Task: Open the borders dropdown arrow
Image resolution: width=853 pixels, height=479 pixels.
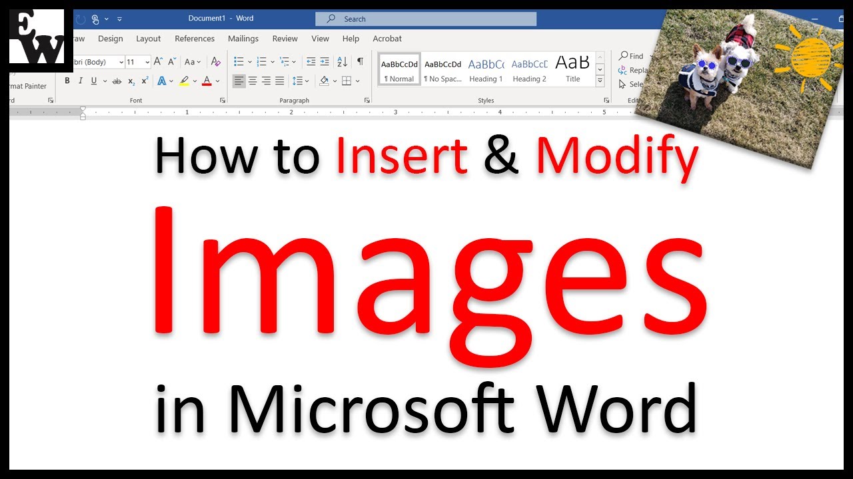Action: (357, 81)
